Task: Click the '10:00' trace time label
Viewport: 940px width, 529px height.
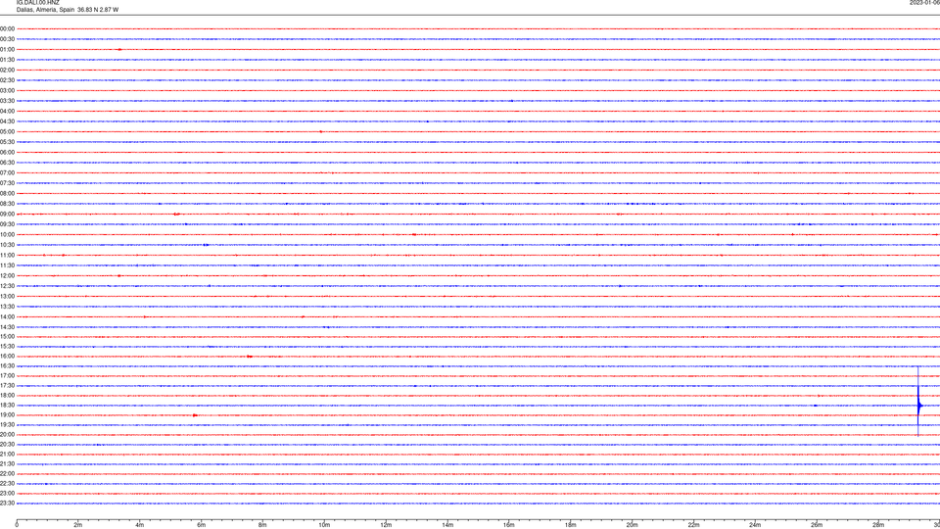Action: pyautogui.click(x=7, y=234)
